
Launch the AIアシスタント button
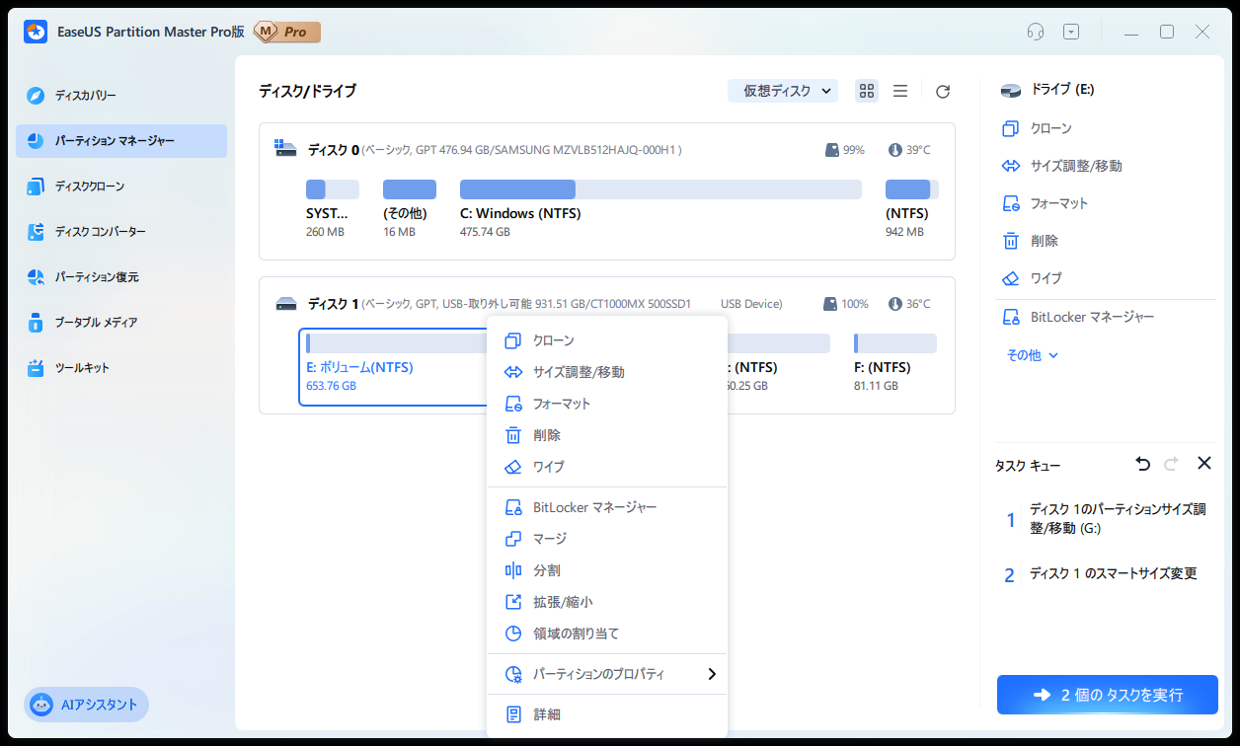[86, 705]
